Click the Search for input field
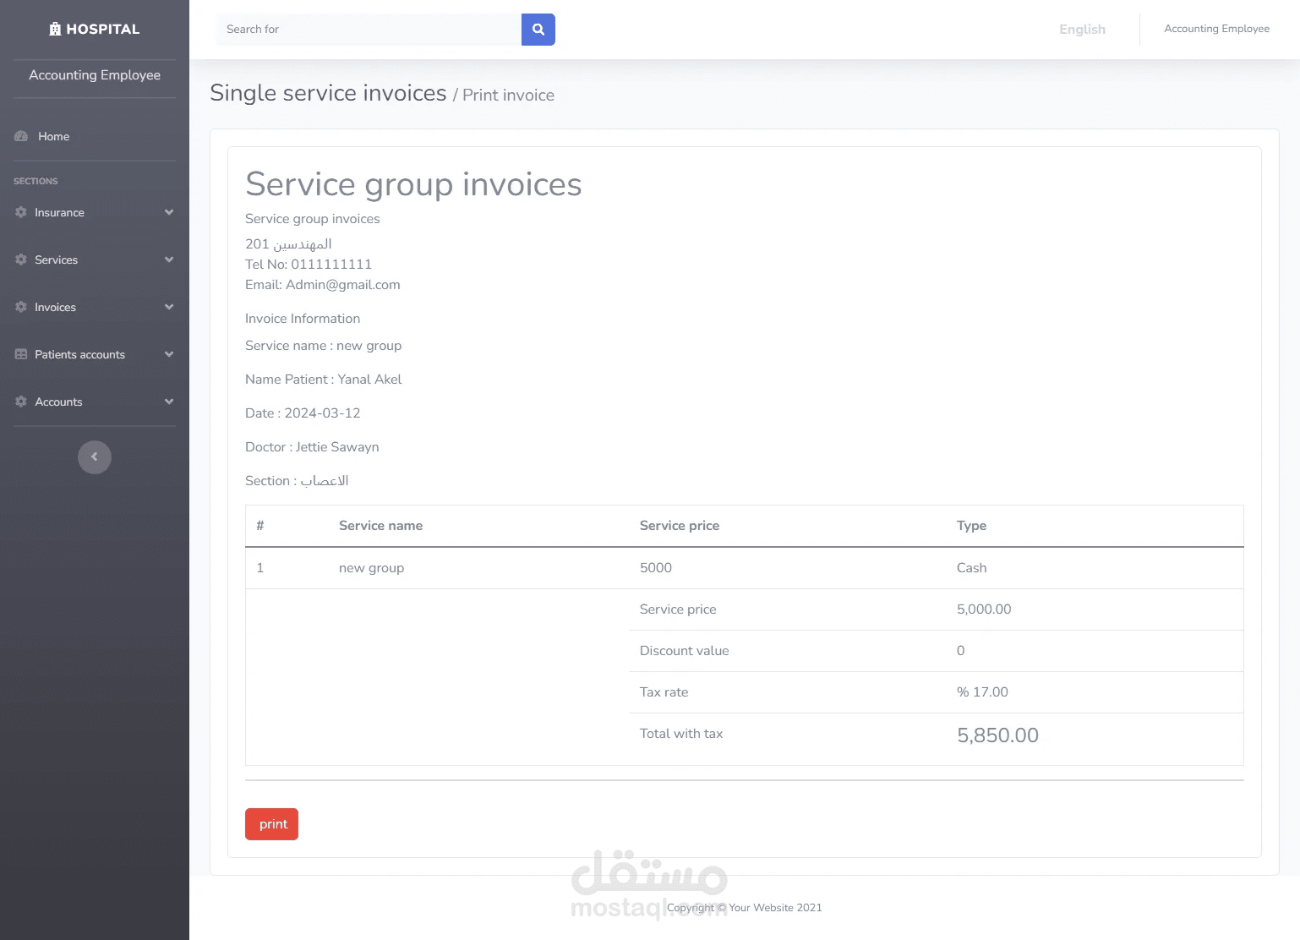This screenshot has width=1300, height=940. point(369,30)
